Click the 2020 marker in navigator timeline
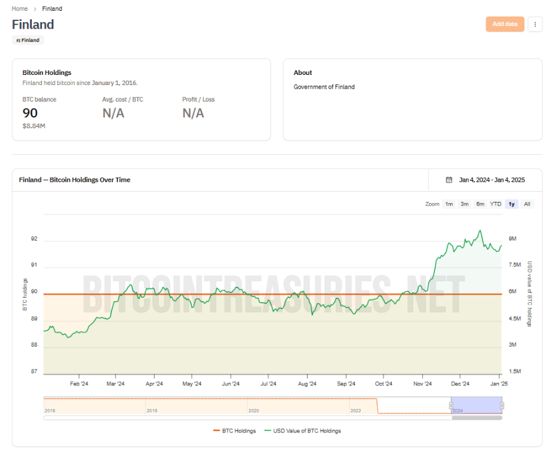The image size is (546, 452). click(x=253, y=411)
